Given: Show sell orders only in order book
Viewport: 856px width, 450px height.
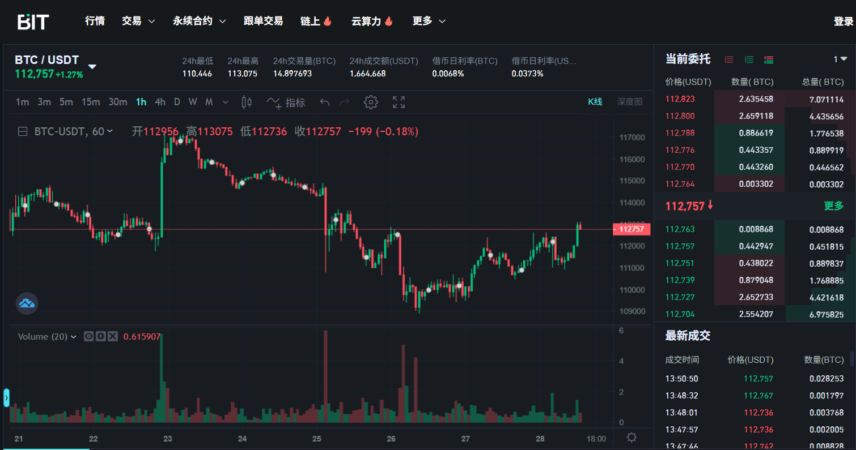Looking at the screenshot, I should coord(729,59).
